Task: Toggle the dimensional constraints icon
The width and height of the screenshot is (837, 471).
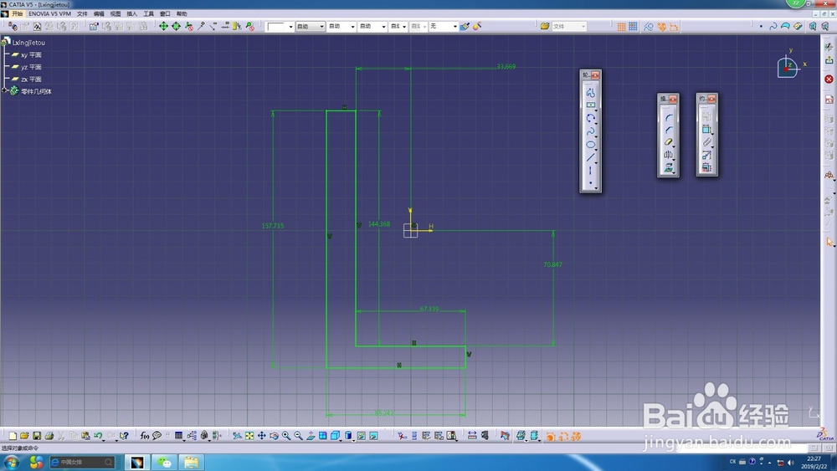Action: point(674,26)
